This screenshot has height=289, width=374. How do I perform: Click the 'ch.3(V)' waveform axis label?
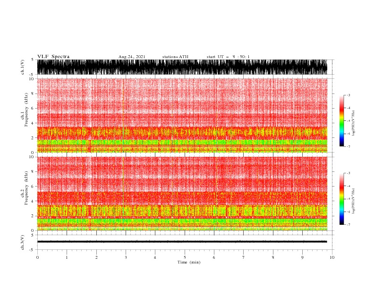point(23,242)
